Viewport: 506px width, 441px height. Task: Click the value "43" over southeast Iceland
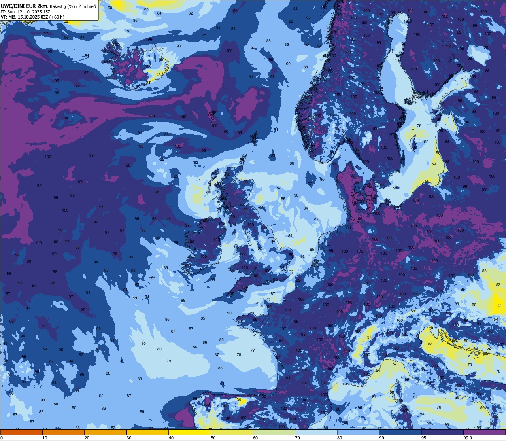pyautogui.click(x=159, y=75)
